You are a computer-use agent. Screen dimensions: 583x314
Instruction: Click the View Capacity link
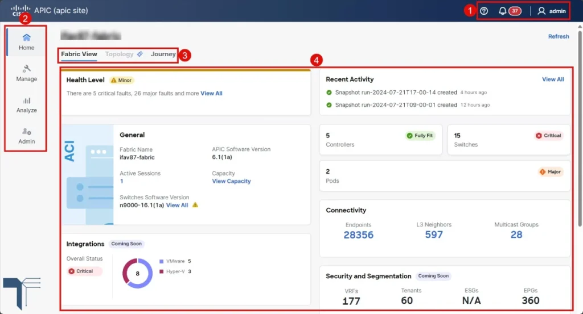tap(231, 181)
